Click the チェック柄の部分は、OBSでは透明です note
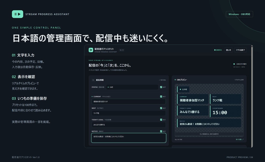The image size is (265, 162). 209,134
